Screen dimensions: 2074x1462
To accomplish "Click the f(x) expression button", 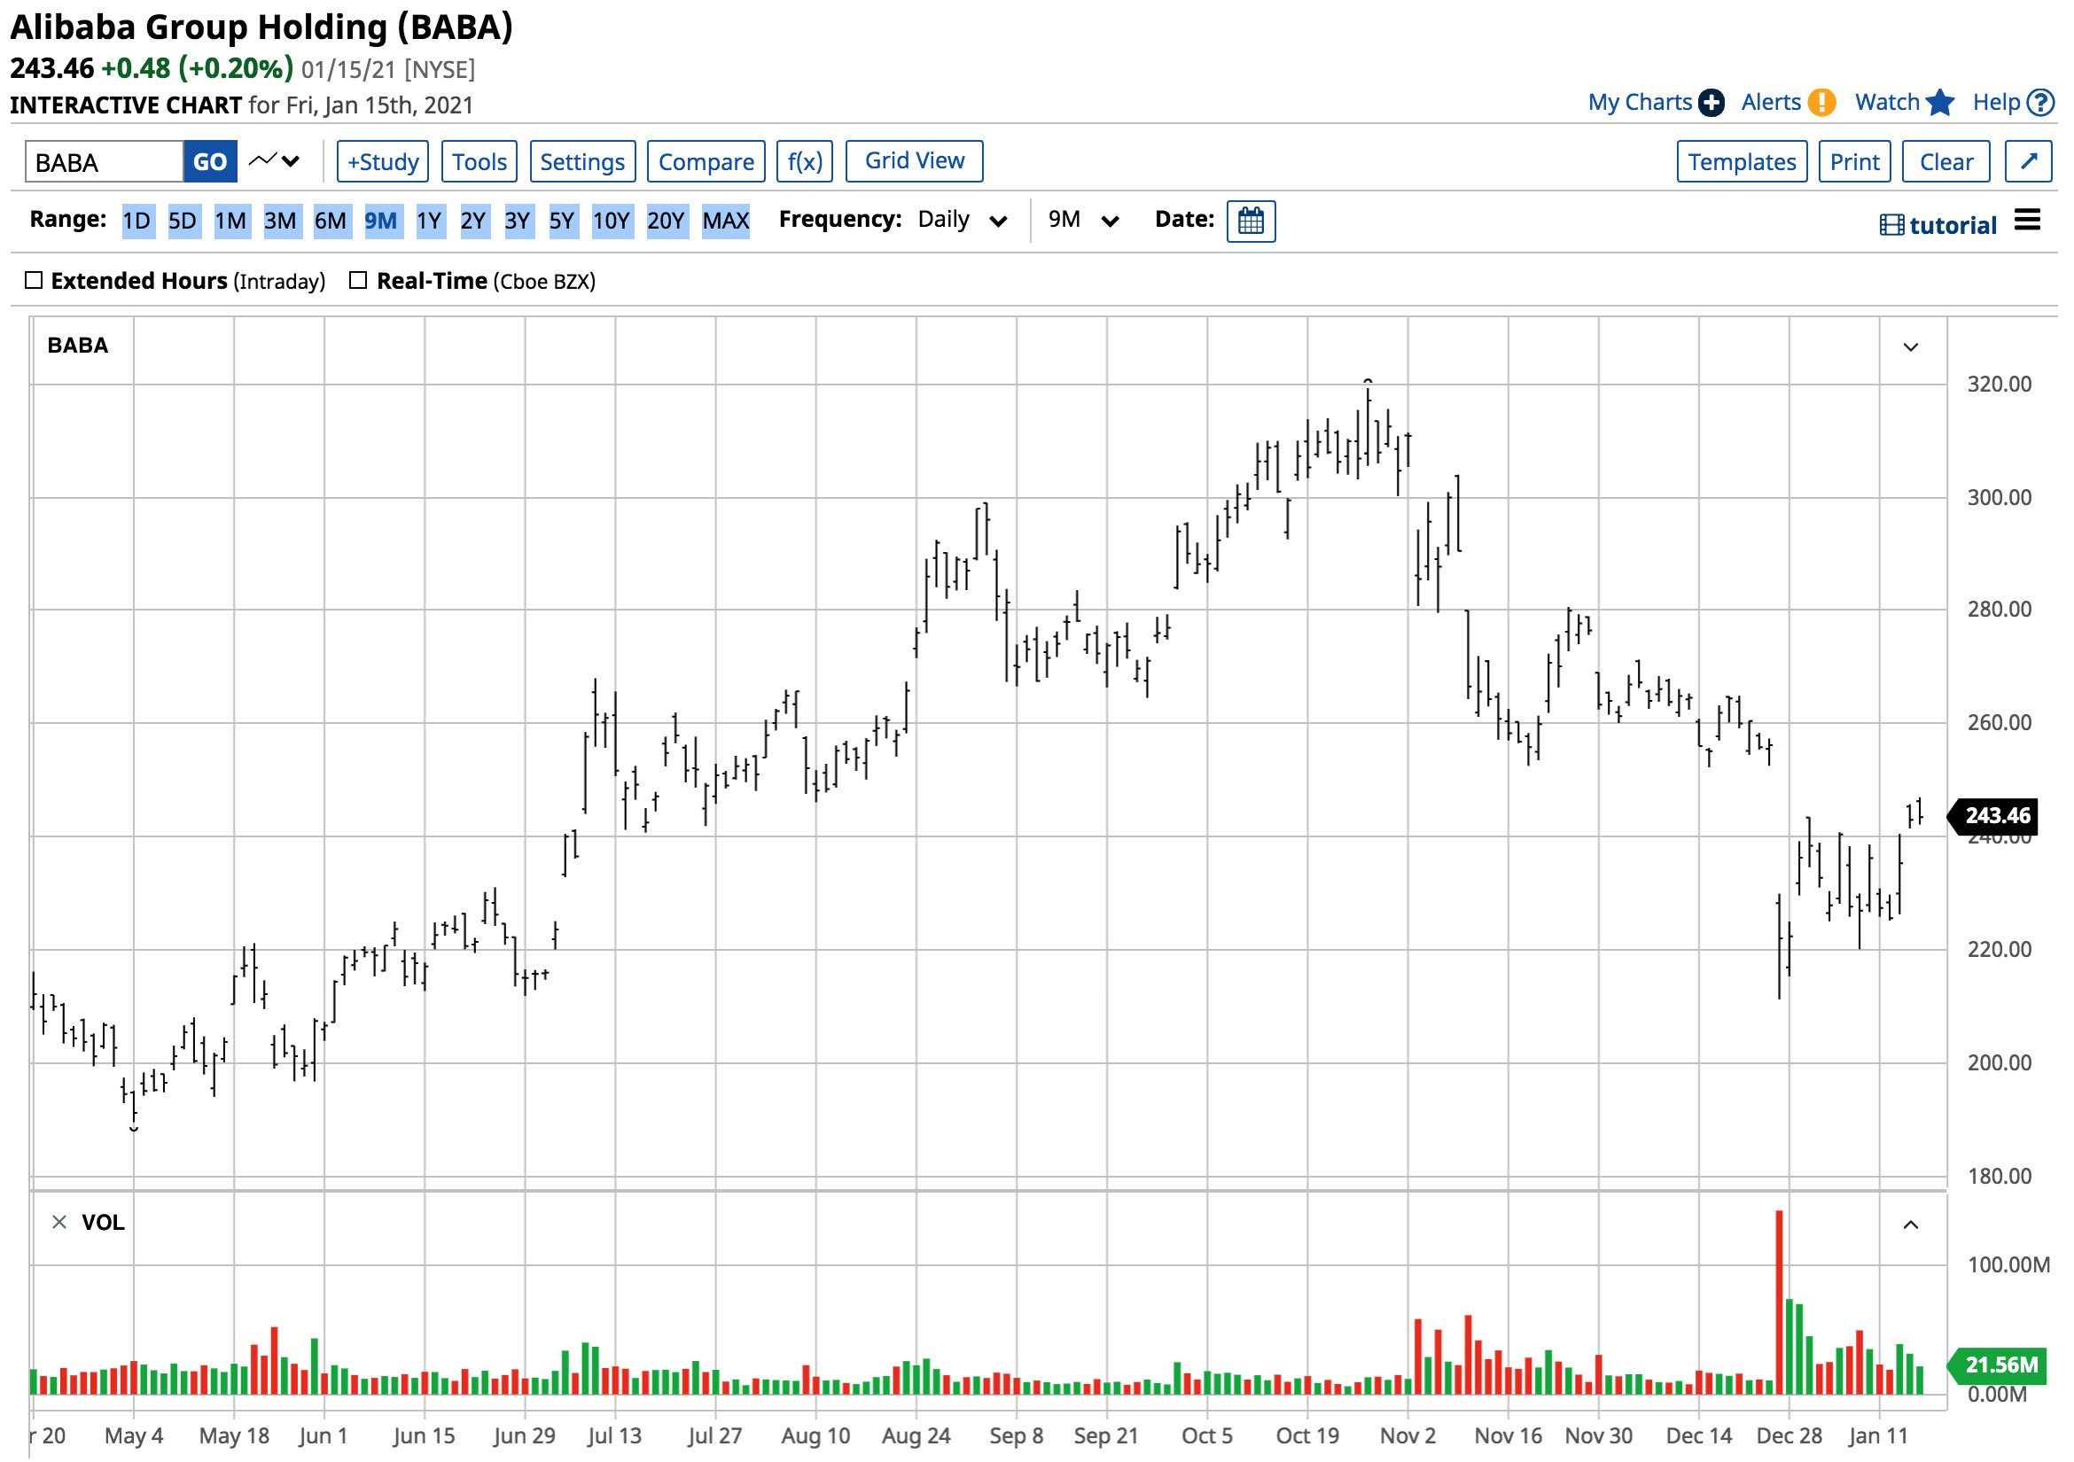I will pyautogui.click(x=805, y=161).
